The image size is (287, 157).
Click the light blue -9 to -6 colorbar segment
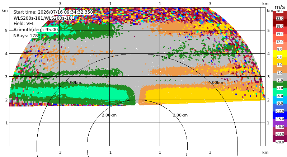[280, 100]
